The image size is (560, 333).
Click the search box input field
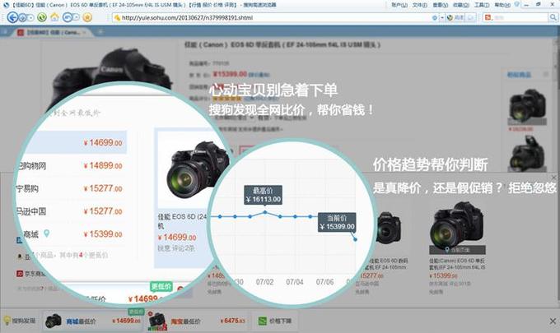[x=521, y=17]
